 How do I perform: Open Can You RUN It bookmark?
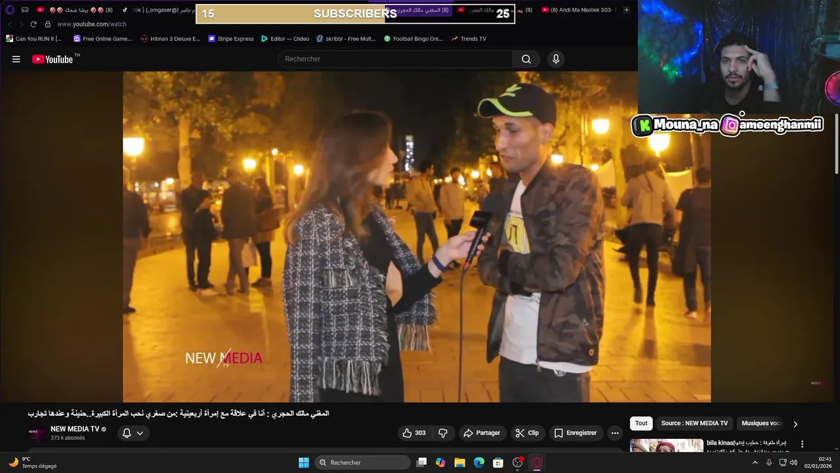[33, 39]
